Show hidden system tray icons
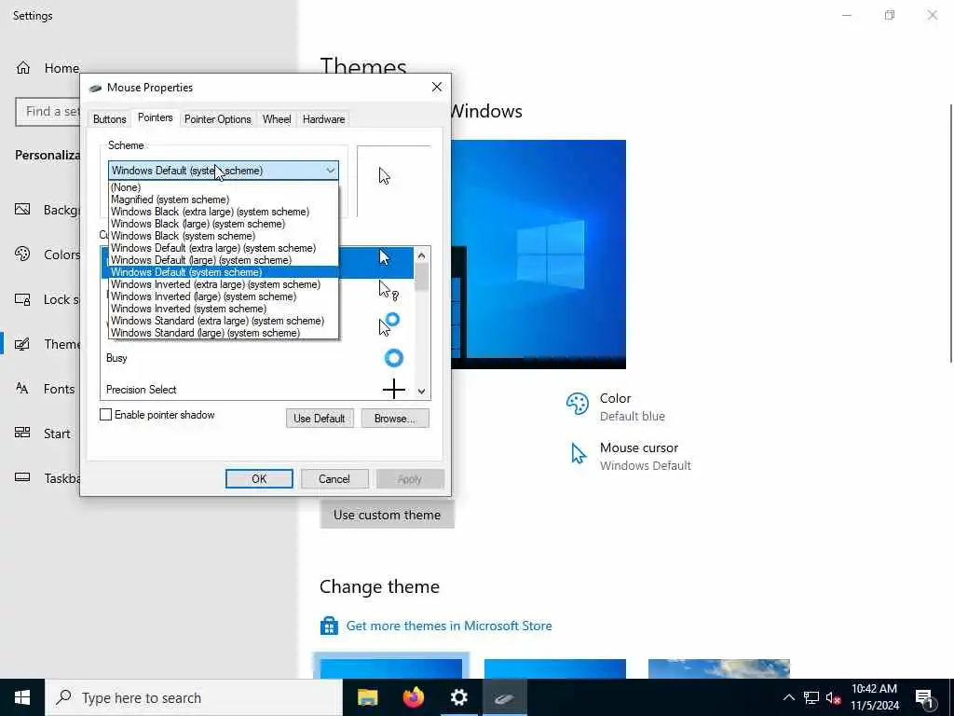Image resolution: width=954 pixels, height=716 pixels. click(x=788, y=697)
